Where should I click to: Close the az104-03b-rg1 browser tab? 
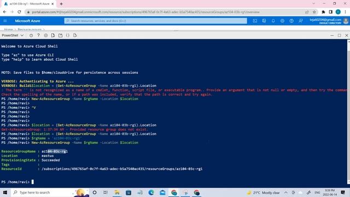point(52,4)
